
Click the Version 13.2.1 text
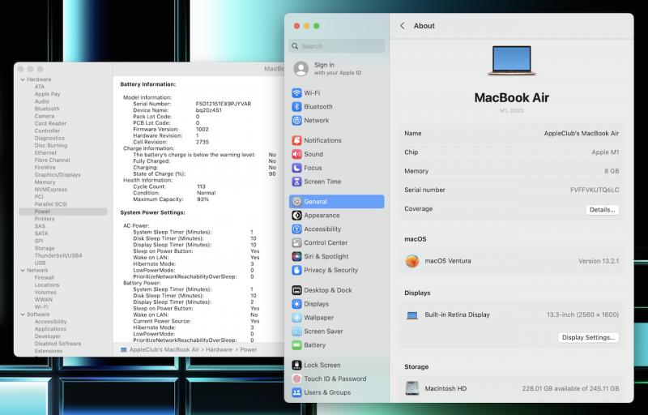point(599,261)
